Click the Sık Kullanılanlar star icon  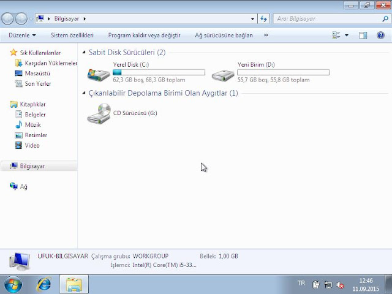pos(13,53)
